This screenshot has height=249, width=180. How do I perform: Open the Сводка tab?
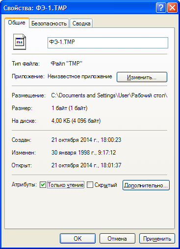coord(81,23)
